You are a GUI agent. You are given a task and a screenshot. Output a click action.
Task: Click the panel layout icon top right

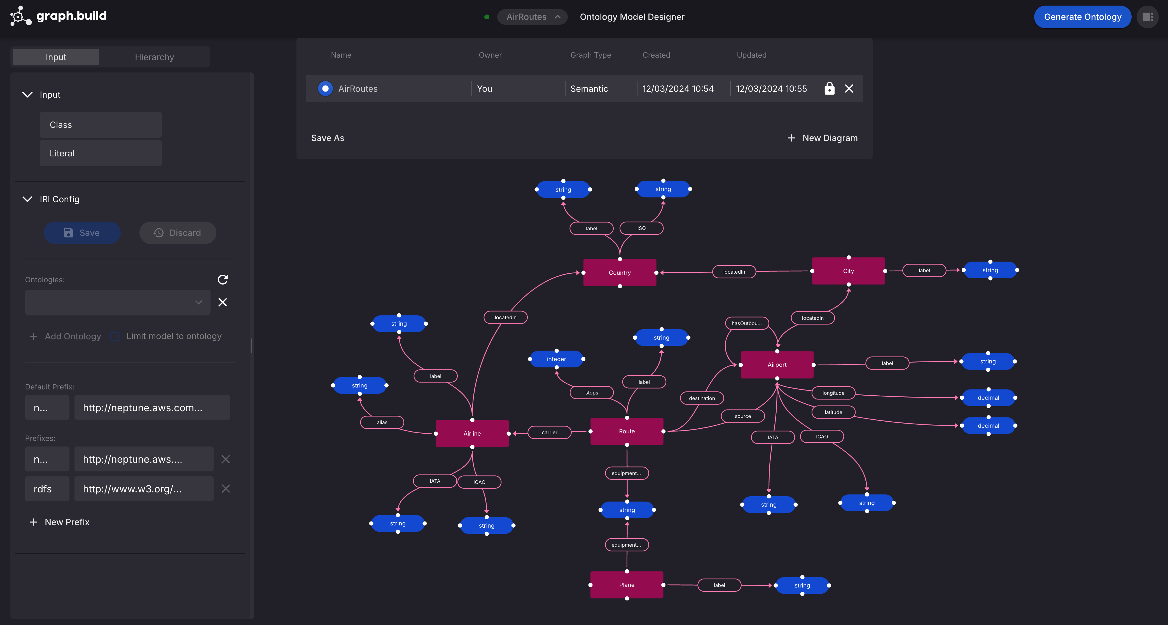coord(1148,17)
